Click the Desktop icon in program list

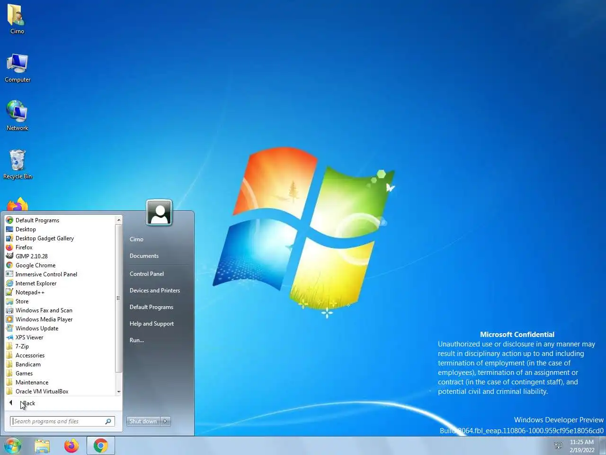(x=9, y=229)
